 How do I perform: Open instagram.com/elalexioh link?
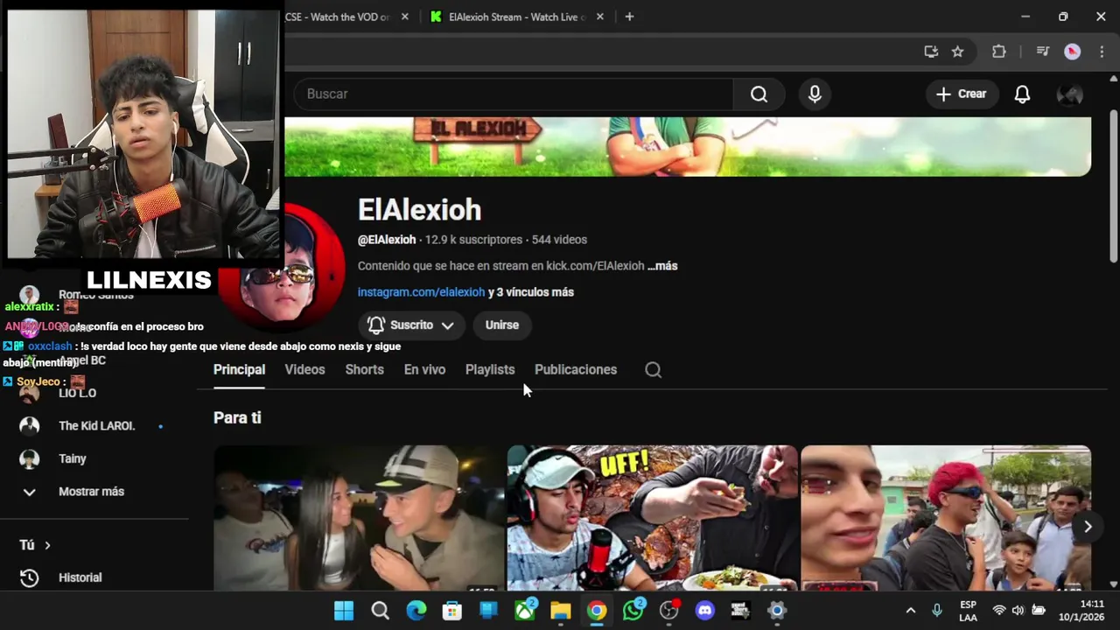click(421, 292)
